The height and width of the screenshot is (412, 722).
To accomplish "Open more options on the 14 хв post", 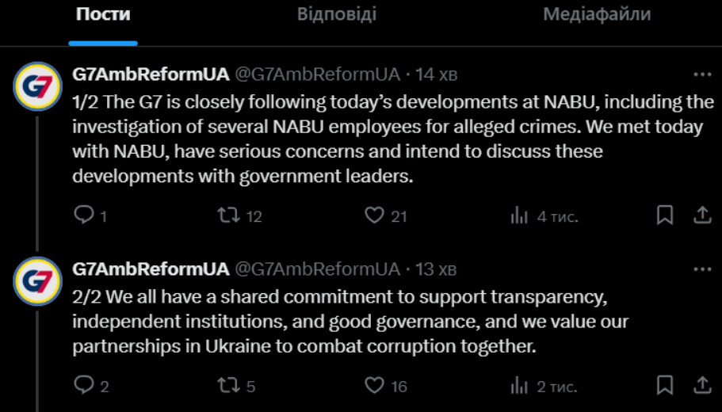I will click(702, 74).
